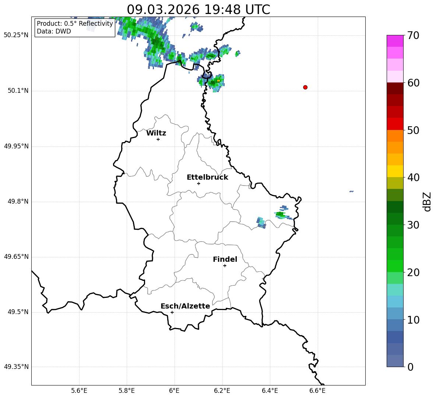The image size is (436, 398).
Task: Click the magenta top segment of the colorbar
Action: [395, 41]
